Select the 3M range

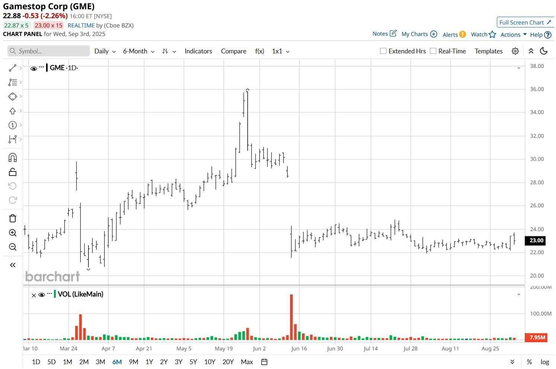click(100, 362)
